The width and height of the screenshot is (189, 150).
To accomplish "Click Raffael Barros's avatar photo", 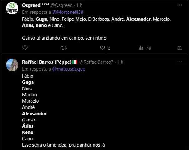I will [x=12, y=65].
